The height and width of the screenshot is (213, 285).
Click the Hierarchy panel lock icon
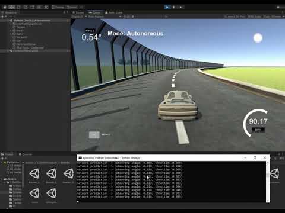click(64, 12)
